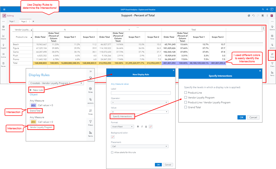Open Options in the main window's right sidebar
The height and width of the screenshot is (169, 276).
[x=272, y=28]
